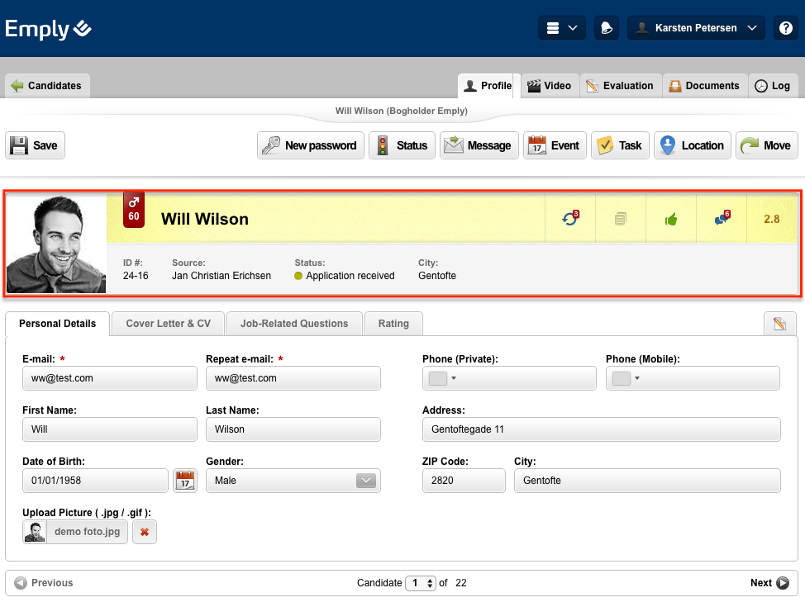This screenshot has height=602, width=805.
Task: Open the refresh icon with badge 3
Action: point(570,219)
